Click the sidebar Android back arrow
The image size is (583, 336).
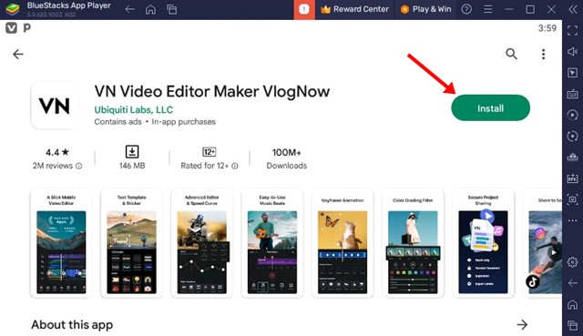pyautogui.click(x=573, y=283)
